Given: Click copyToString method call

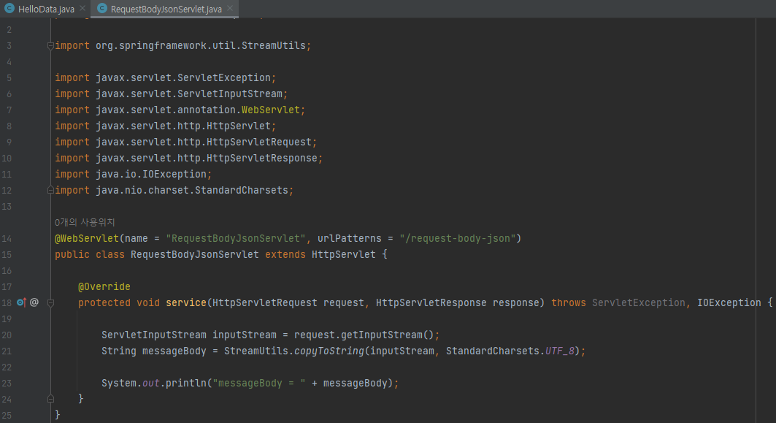Looking at the screenshot, I should [329, 351].
